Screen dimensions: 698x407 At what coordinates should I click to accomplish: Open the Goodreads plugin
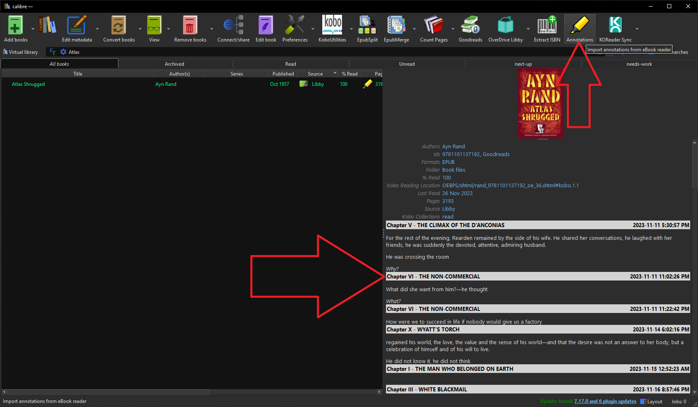pyautogui.click(x=470, y=25)
